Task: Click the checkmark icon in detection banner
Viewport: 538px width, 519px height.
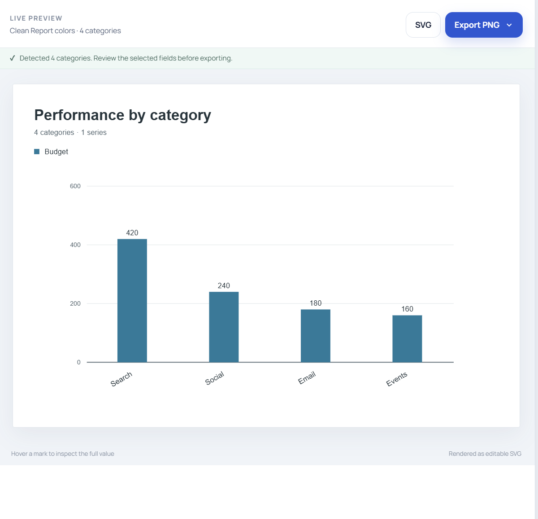Action: tap(13, 58)
